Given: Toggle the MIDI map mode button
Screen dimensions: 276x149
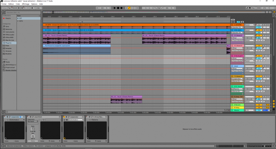Looking at the screenshot, I should click(x=259, y=8).
